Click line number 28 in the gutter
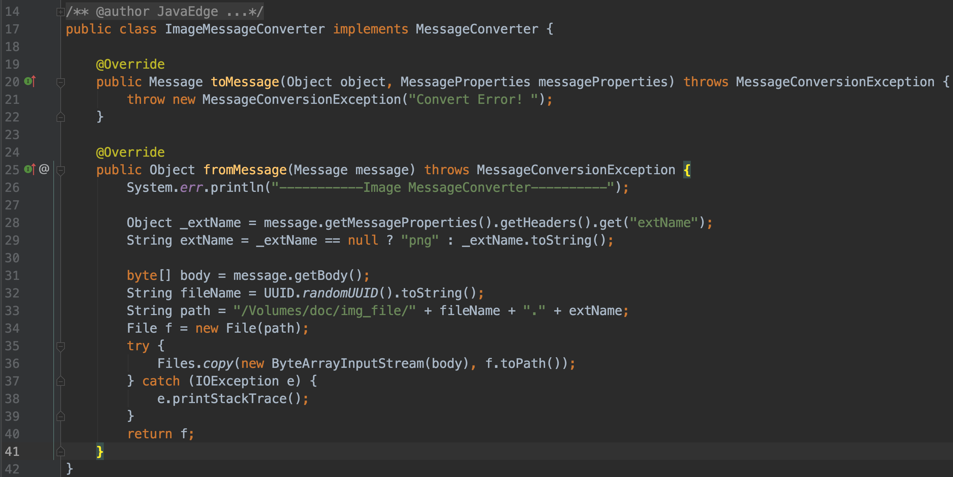Screen dimensions: 953x477 (12, 223)
